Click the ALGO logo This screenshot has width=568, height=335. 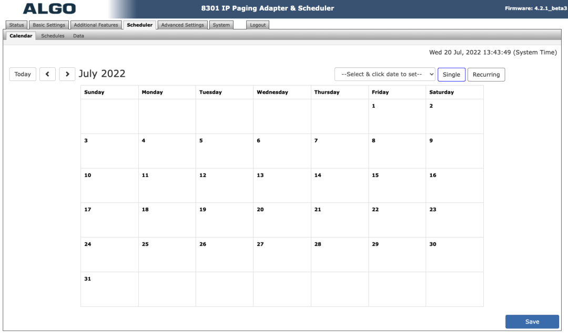pos(49,8)
